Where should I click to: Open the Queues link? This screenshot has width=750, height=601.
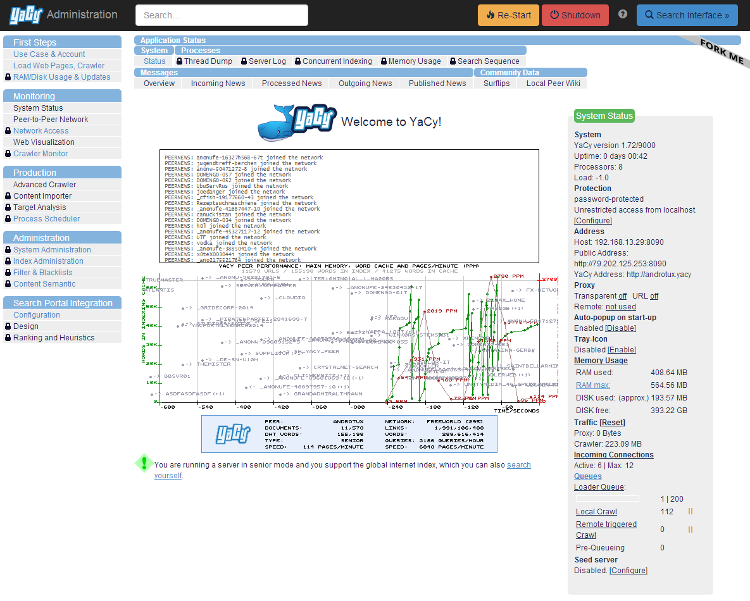click(x=588, y=477)
